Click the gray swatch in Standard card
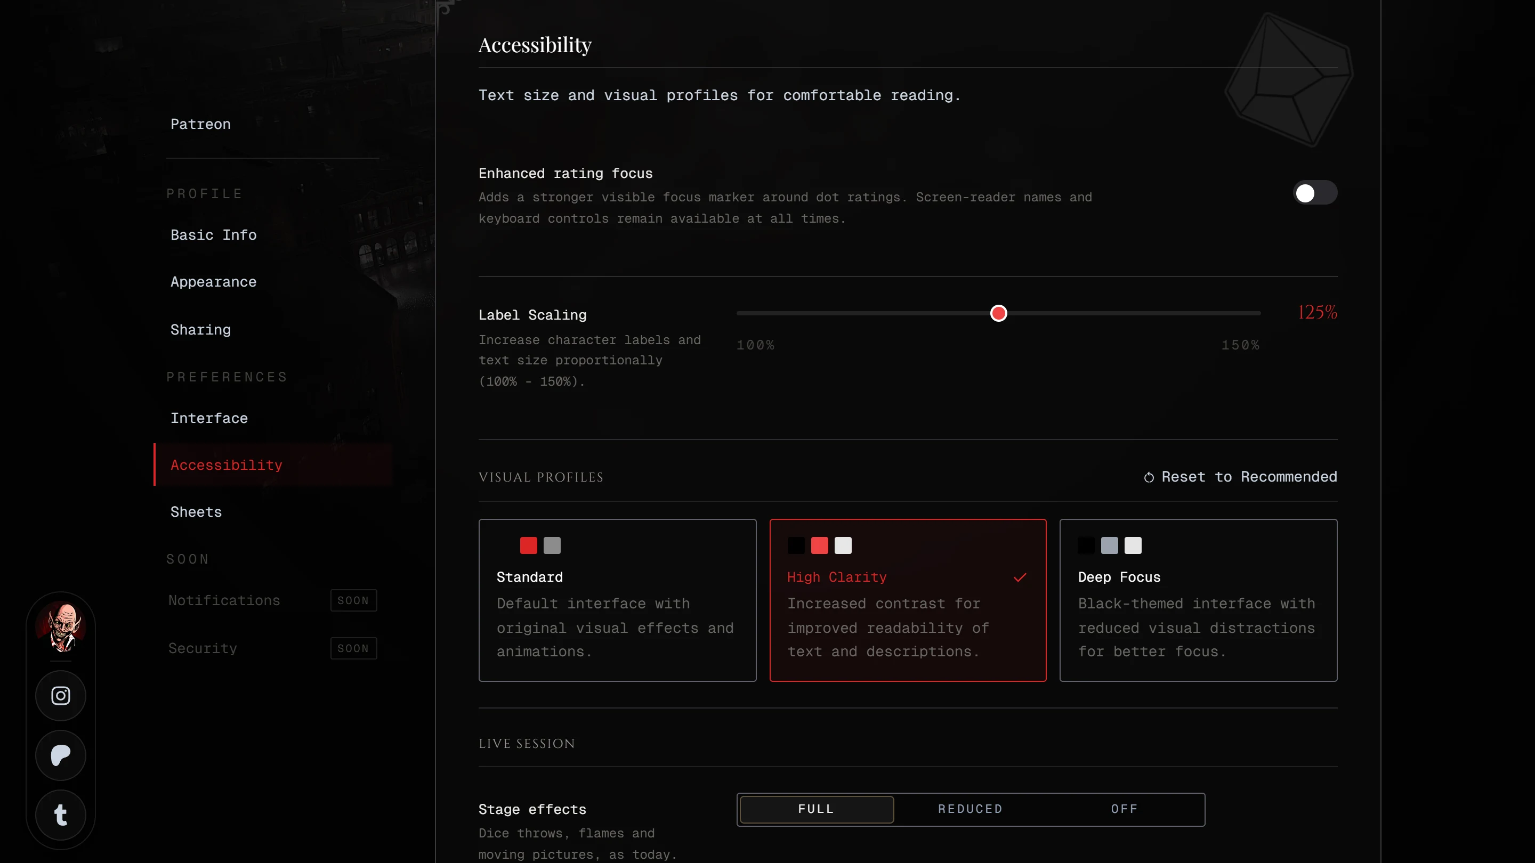 coord(552,546)
